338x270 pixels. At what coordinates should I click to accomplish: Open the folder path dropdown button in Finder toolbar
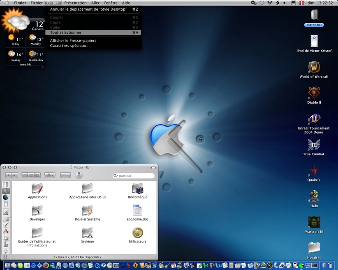65,175
